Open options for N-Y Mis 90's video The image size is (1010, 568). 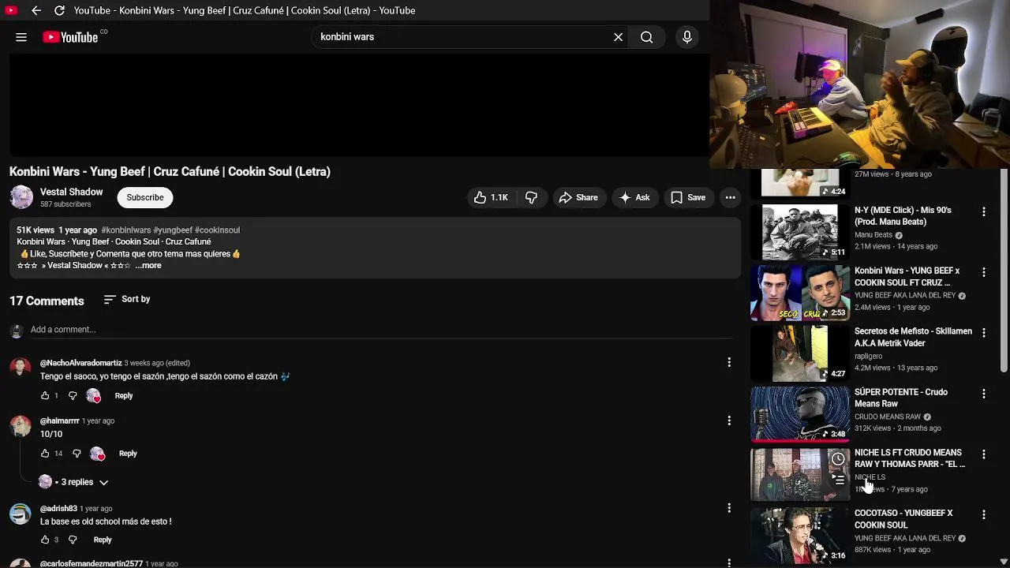pyautogui.click(x=984, y=211)
